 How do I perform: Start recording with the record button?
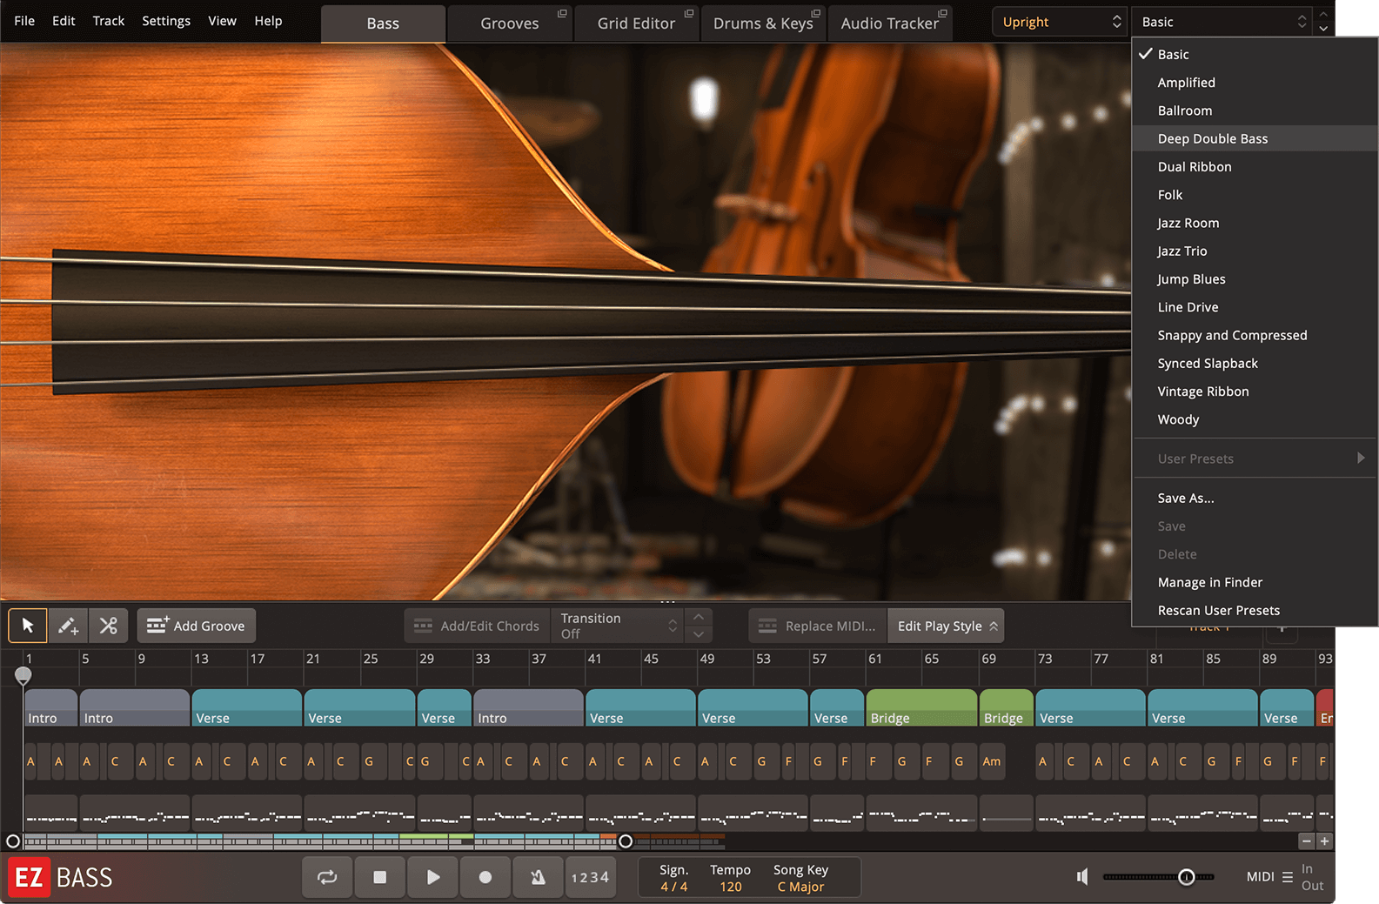[x=485, y=877]
